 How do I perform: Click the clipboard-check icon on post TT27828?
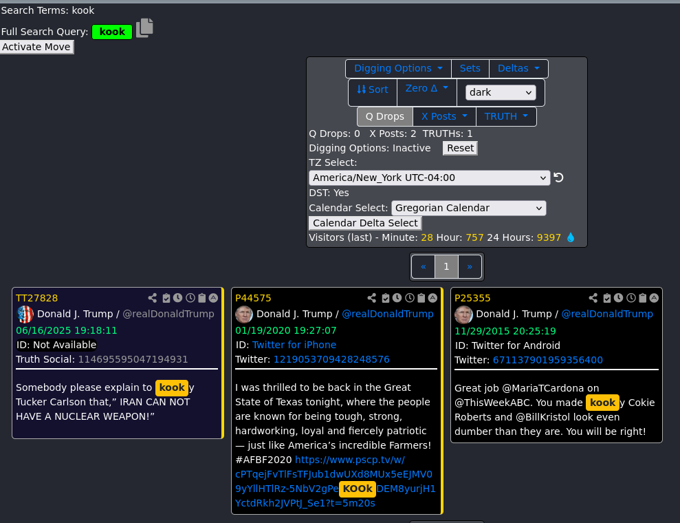pos(166,298)
